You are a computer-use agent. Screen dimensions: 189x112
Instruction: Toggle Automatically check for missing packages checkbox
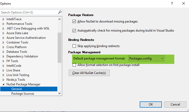[74, 31]
